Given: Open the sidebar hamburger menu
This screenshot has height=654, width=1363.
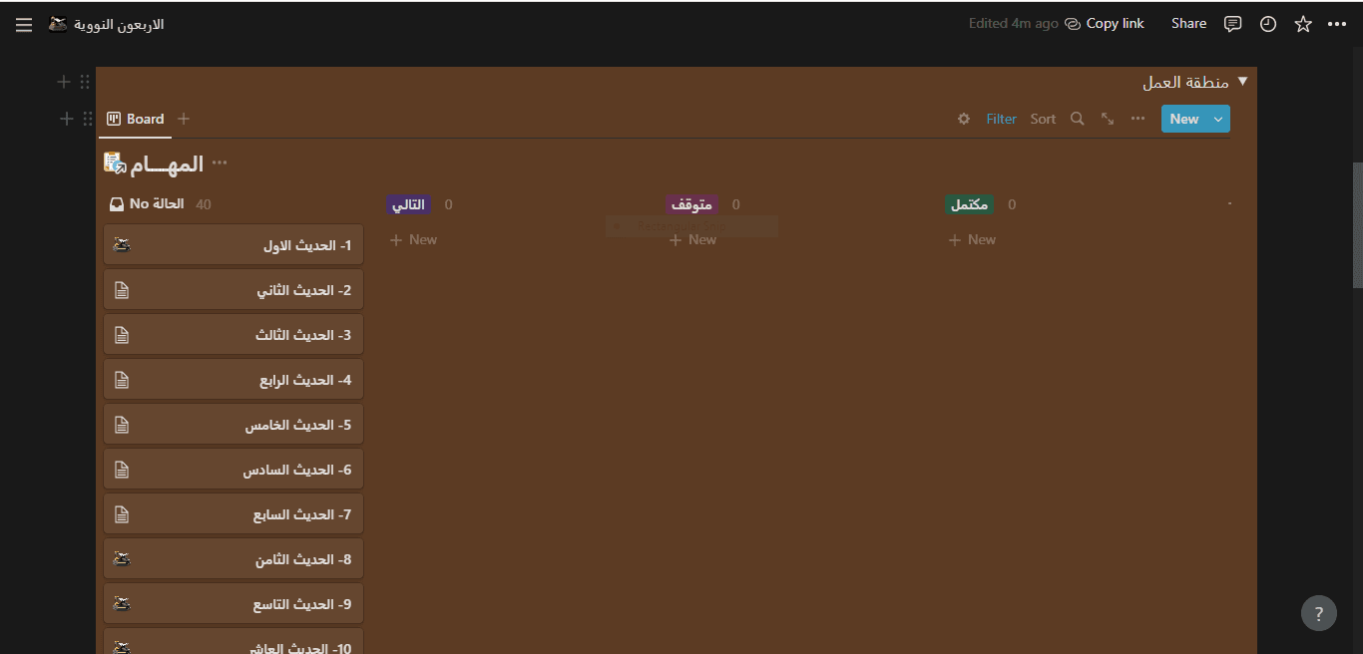Looking at the screenshot, I should click(24, 24).
